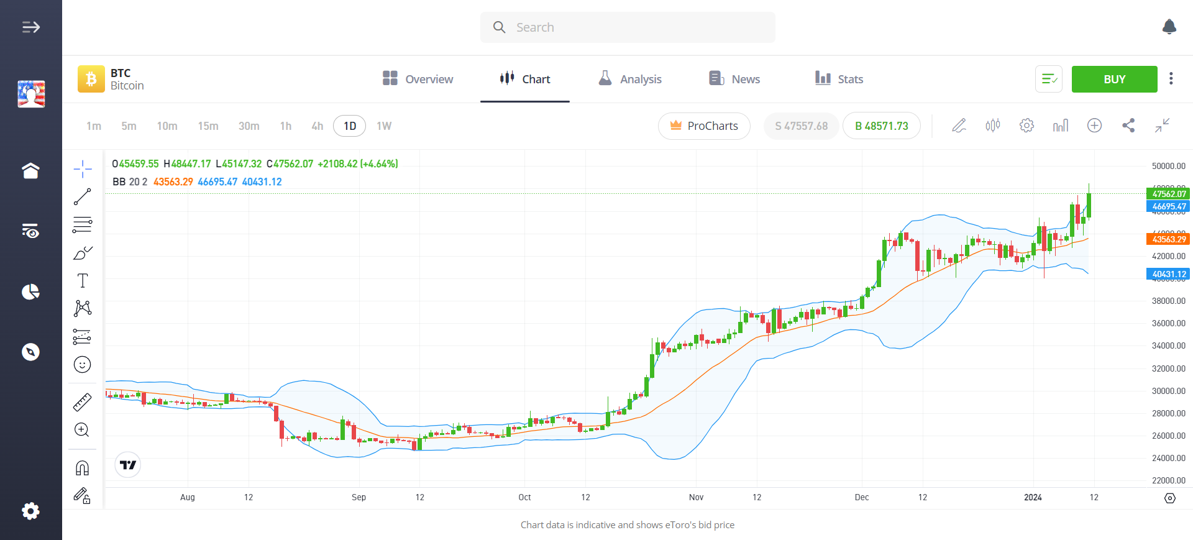1193x540 pixels.
Task: Open chart settings gear
Action: (1026, 126)
